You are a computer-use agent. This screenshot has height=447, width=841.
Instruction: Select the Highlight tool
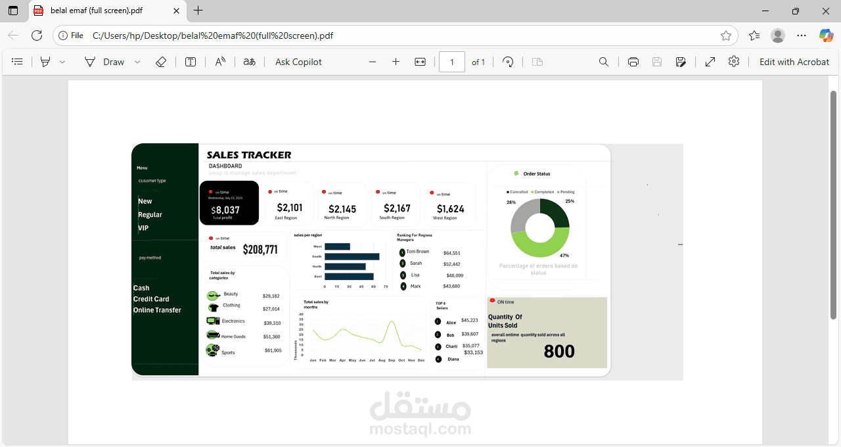[x=45, y=62]
